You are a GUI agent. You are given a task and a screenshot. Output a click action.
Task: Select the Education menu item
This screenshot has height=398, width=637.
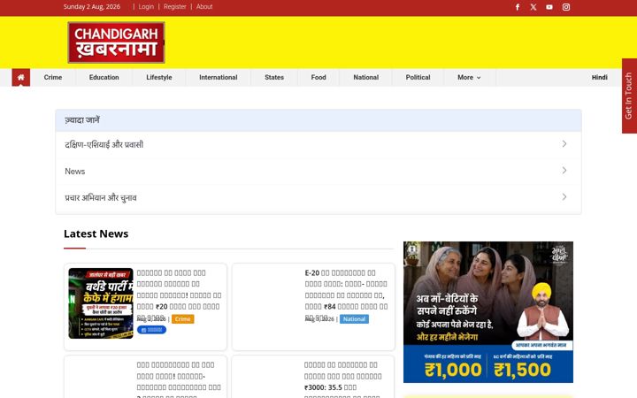pos(104,77)
